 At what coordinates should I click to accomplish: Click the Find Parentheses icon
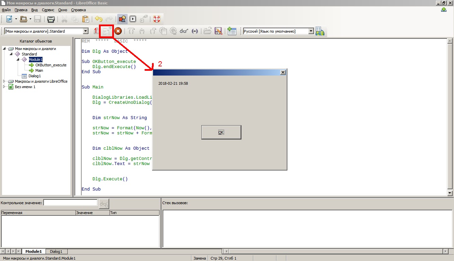195,31
